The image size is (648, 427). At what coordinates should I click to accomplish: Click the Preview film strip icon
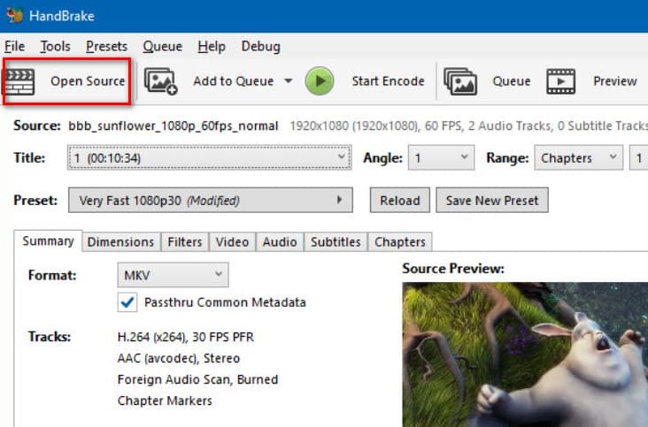pyautogui.click(x=561, y=81)
